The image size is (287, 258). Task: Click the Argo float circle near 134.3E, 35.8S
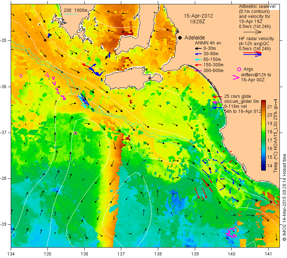(21, 76)
